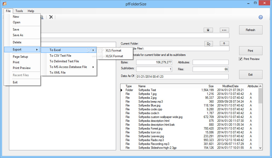Click the pfFolderSize app icon in title bar
The width and height of the screenshot is (272, 158).
coord(5,4)
